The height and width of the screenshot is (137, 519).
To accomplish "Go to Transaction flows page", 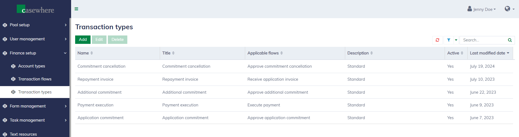I will click(35, 79).
